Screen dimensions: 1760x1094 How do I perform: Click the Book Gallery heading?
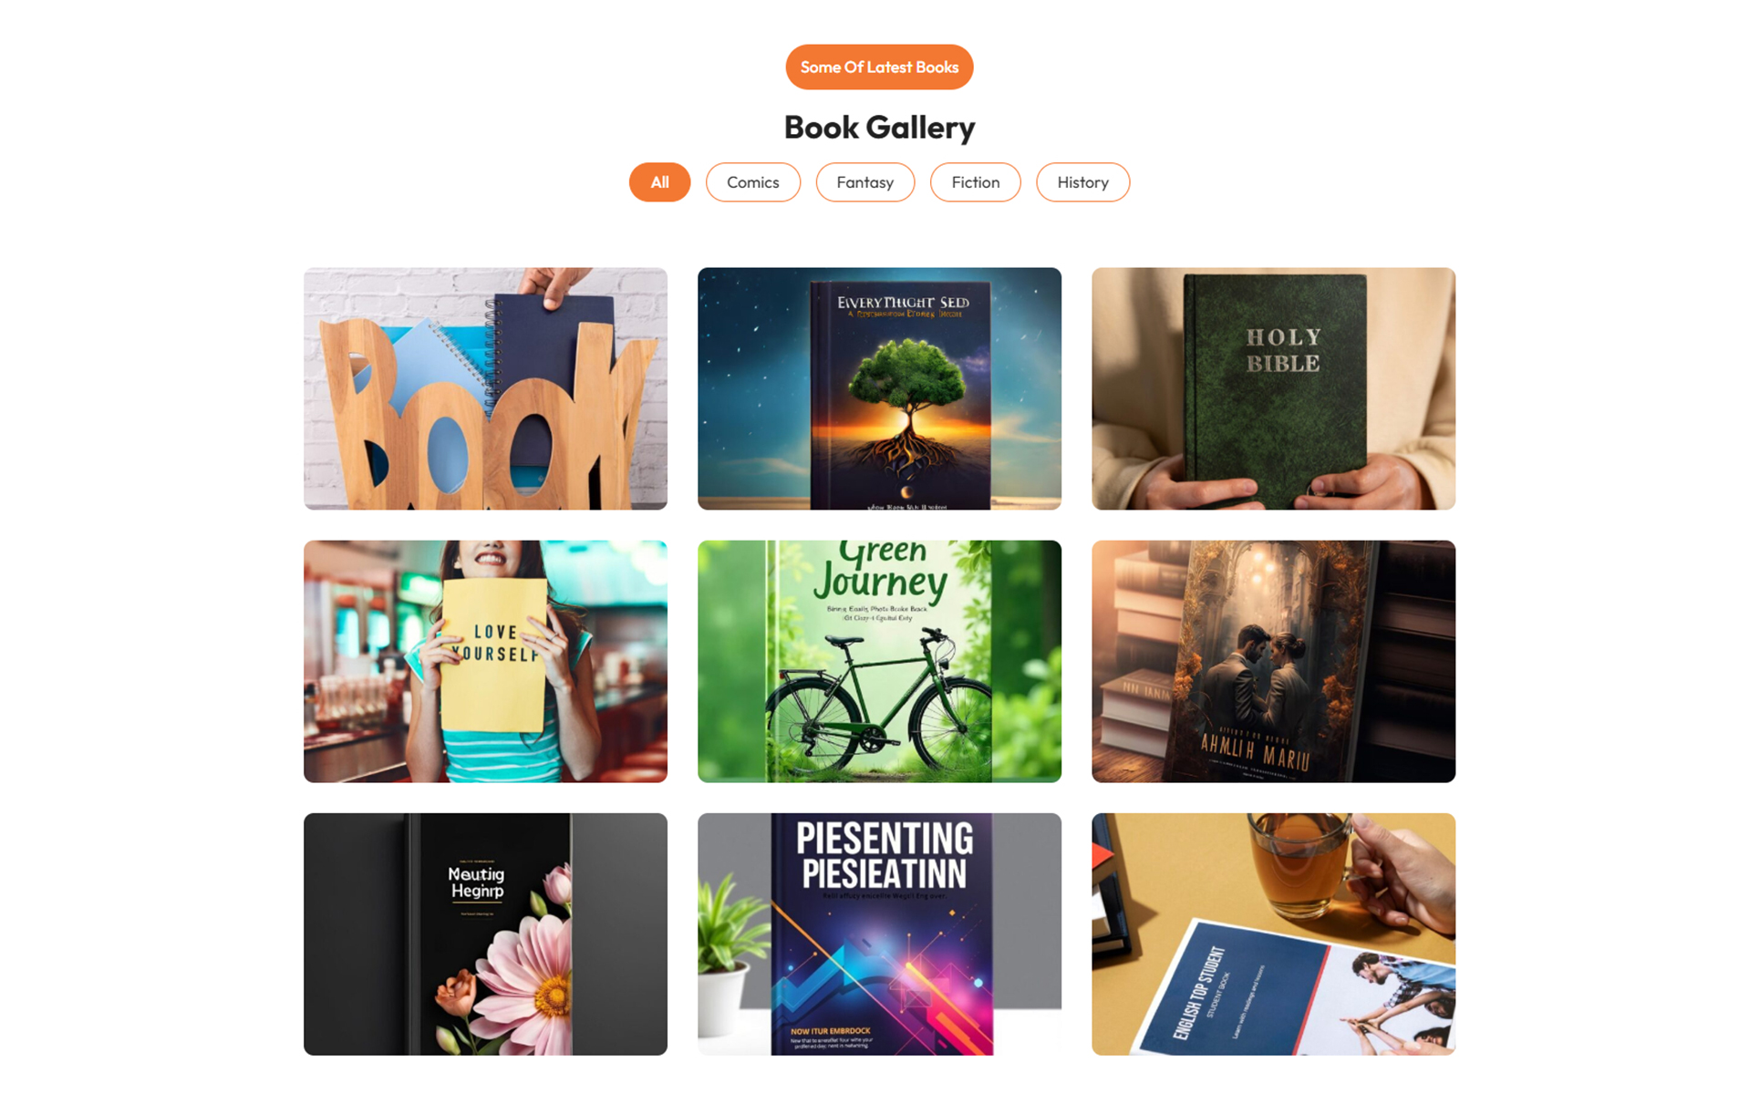coord(879,128)
